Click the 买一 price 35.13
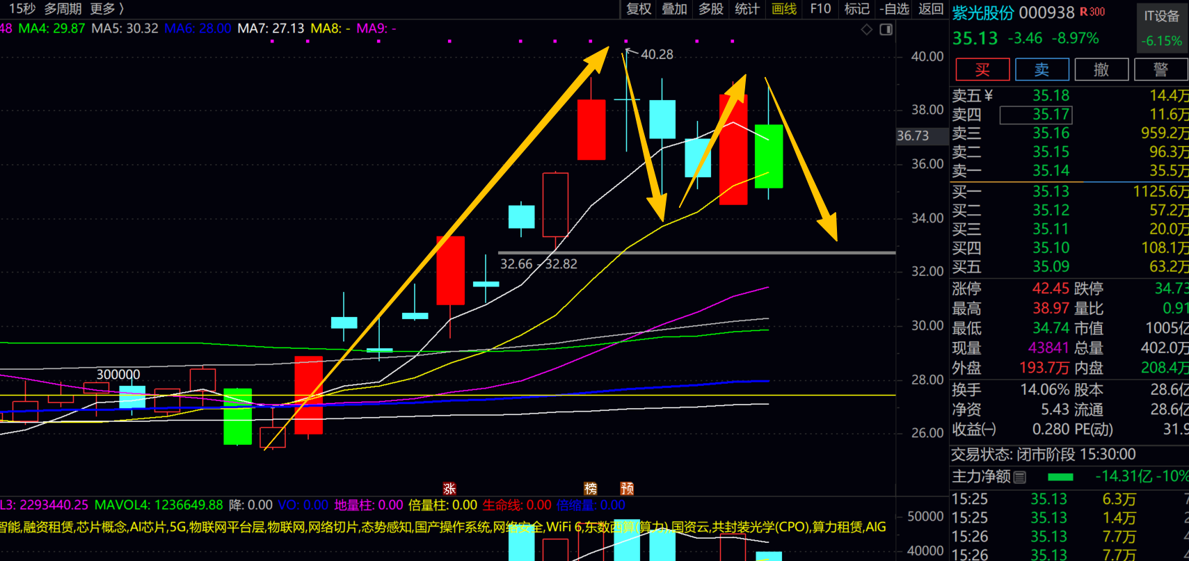The image size is (1189, 561). 1051,191
